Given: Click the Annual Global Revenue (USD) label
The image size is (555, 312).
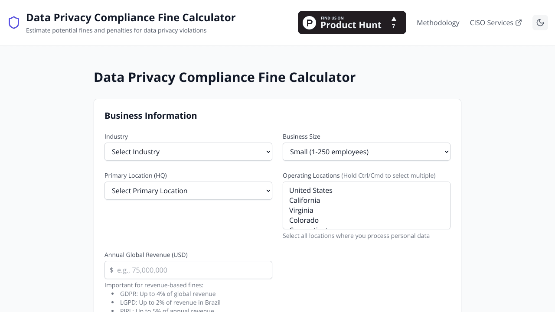Looking at the screenshot, I should [146, 255].
